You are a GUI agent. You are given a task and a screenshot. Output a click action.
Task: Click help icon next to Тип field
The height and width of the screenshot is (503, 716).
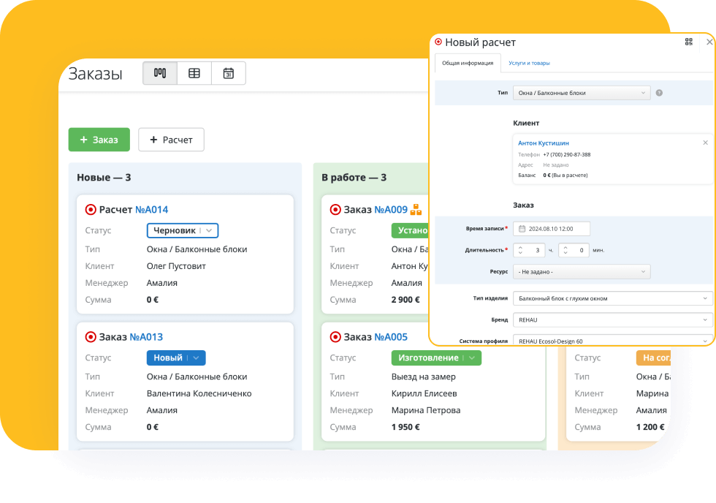tap(659, 93)
